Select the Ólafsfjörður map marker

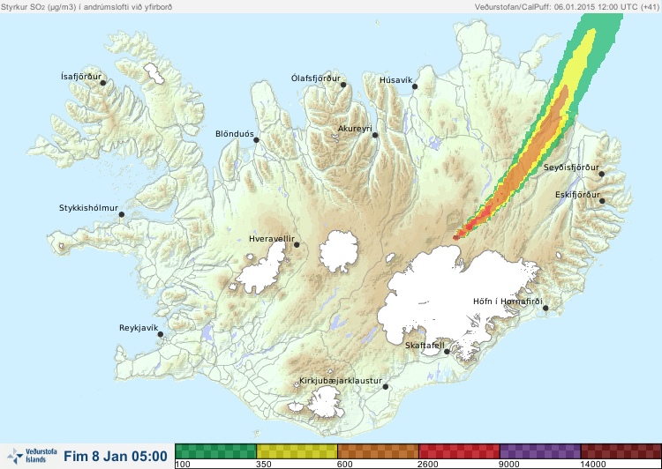point(343,85)
